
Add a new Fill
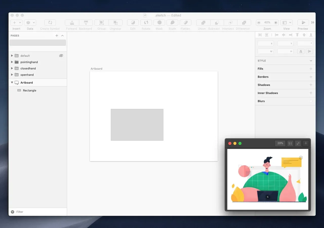pyautogui.click(x=311, y=69)
